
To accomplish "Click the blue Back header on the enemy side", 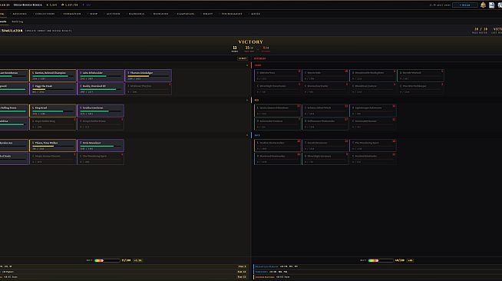I will coord(257,135).
